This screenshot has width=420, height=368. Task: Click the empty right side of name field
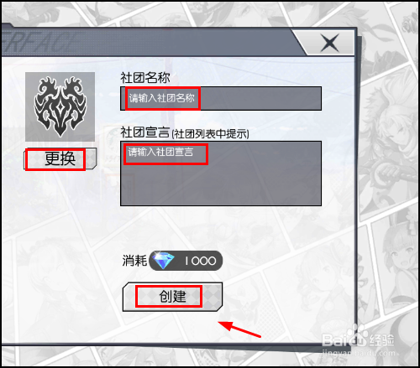(260, 98)
